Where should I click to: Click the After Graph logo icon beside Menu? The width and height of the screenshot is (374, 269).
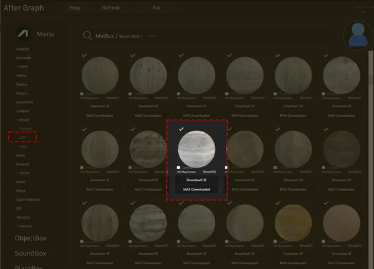click(x=23, y=34)
